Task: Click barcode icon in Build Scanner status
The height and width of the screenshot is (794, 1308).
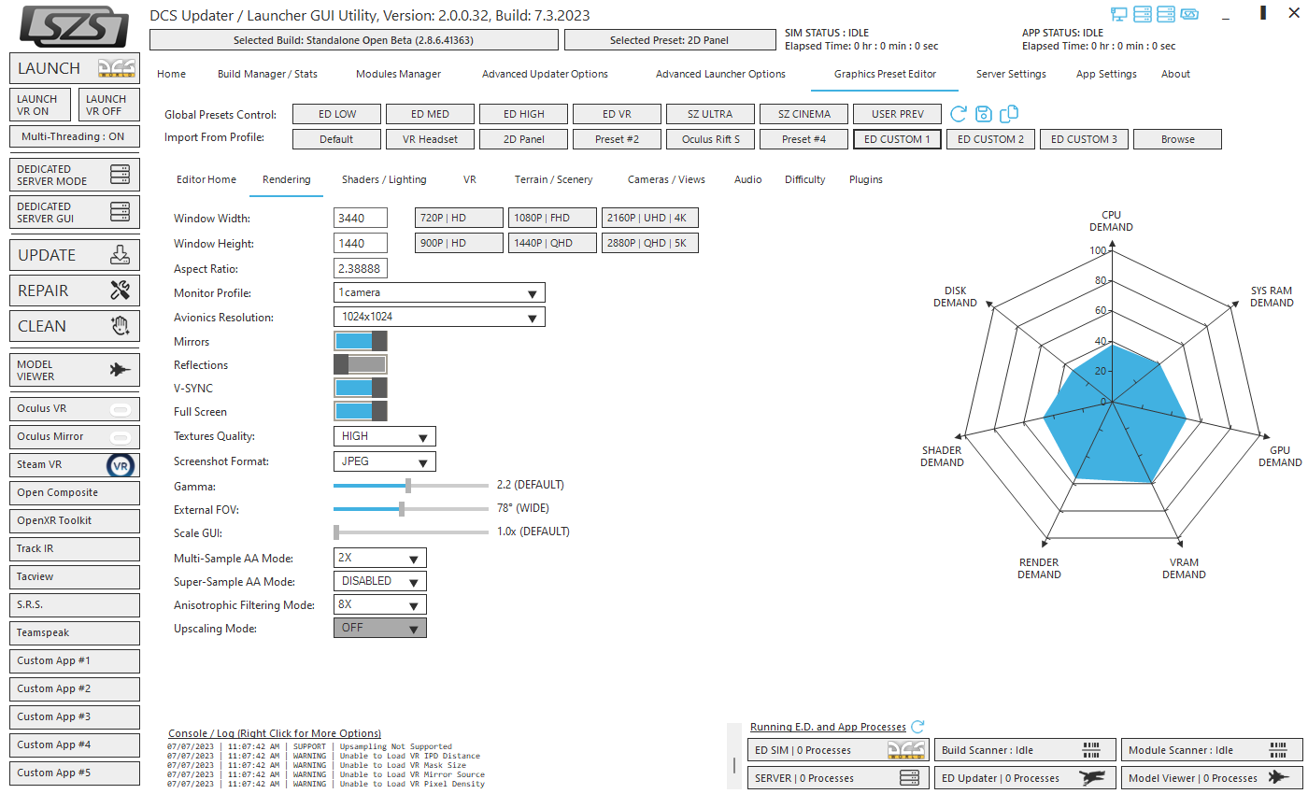Action: (x=1091, y=750)
